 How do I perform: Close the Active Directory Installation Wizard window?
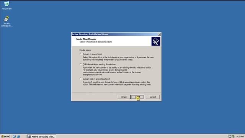[159, 34]
